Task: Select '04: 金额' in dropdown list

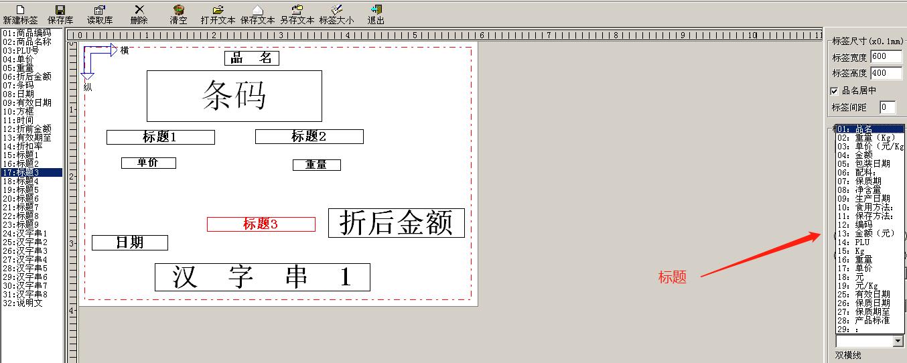Action: 870,155
